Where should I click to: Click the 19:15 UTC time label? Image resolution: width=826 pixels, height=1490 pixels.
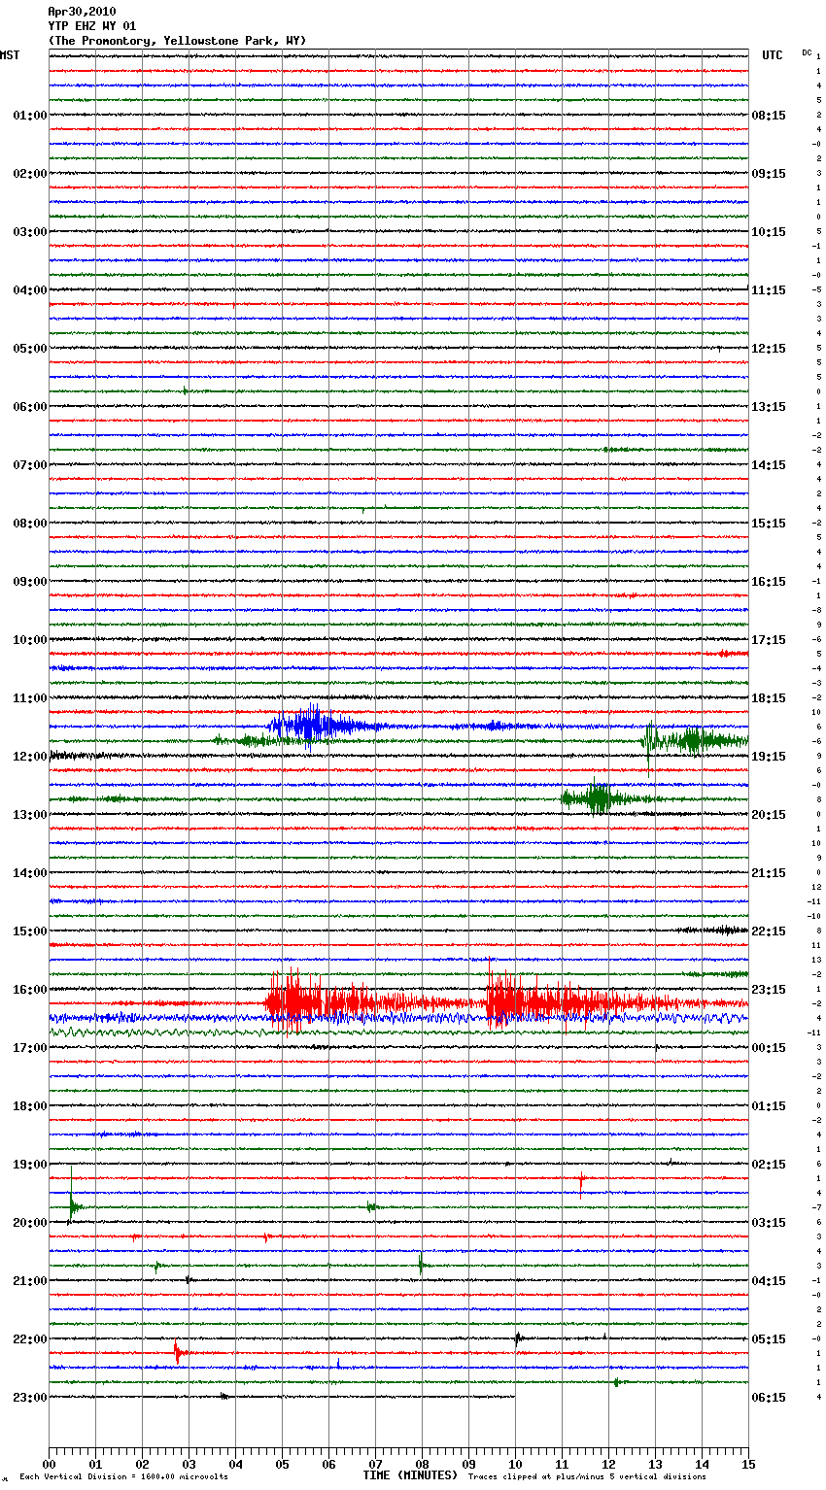(x=769, y=757)
